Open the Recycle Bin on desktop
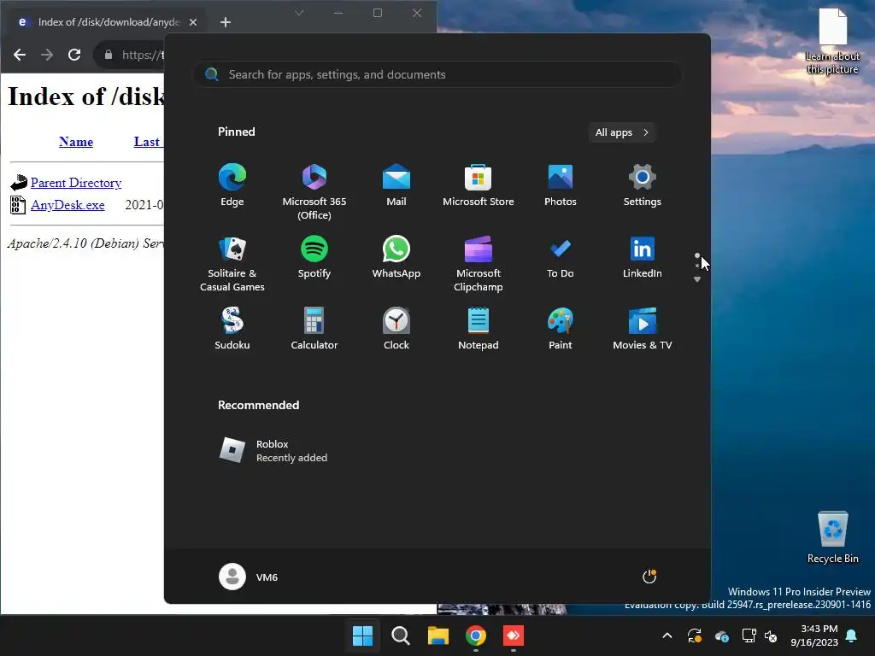Viewport: 875px width, 656px height. tap(832, 537)
